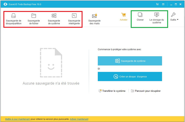Open Sauvegarde de disque/partition
This screenshot has width=185, height=122.
14,19
